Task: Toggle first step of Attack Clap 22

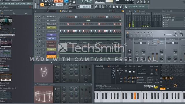Action: click(60, 17)
